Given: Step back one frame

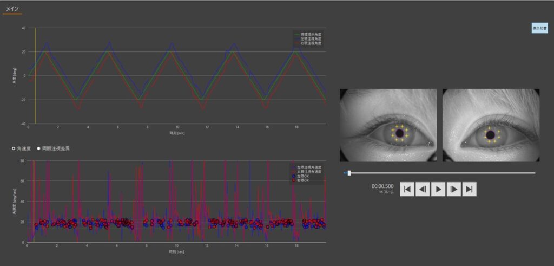Looking at the screenshot, I should 423,189.
